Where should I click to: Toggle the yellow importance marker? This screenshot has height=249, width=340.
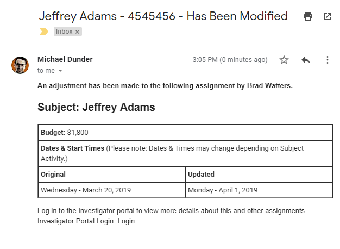(44, 32)
